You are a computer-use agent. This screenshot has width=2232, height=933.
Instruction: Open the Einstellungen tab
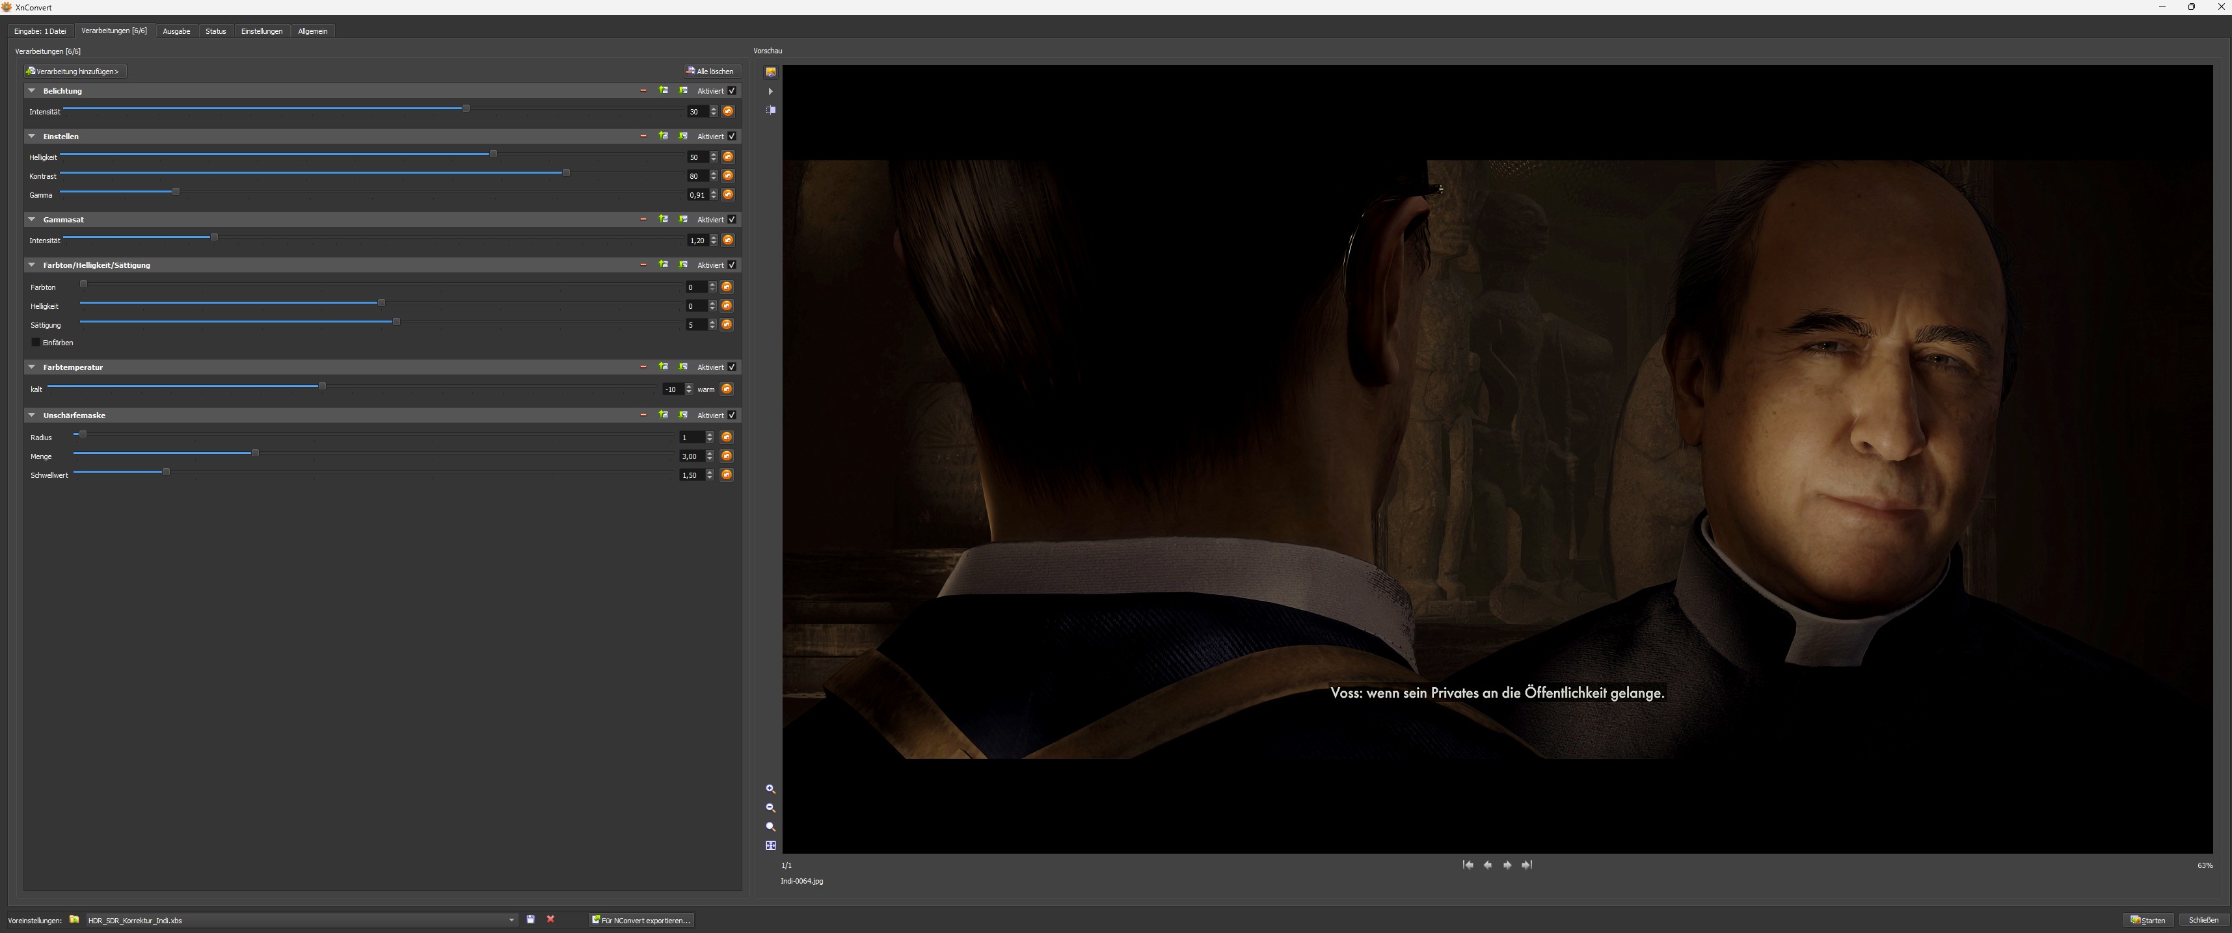coord(262,31)
